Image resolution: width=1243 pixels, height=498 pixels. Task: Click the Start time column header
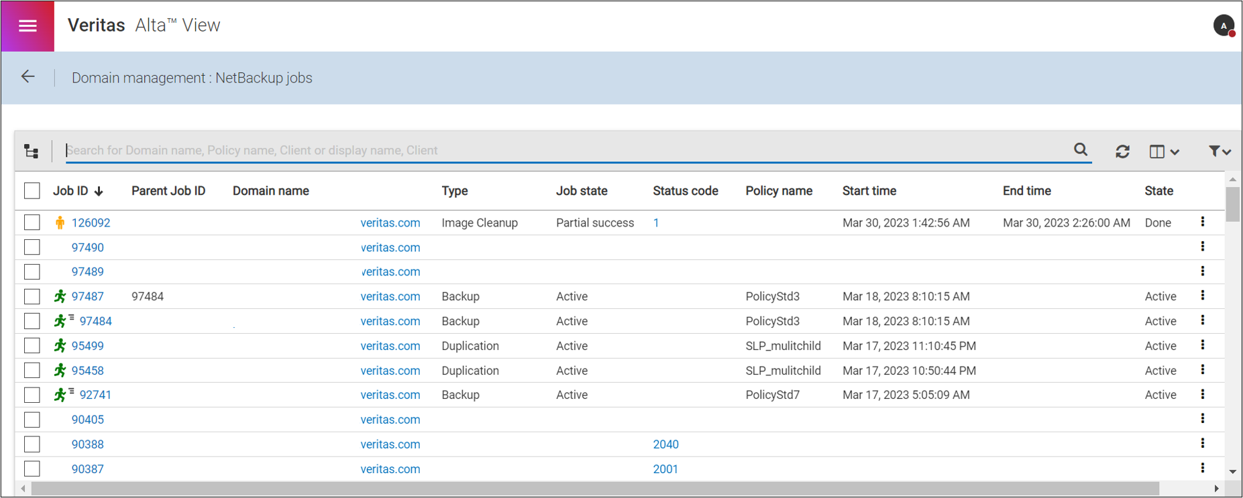click(x=869, y=191)
